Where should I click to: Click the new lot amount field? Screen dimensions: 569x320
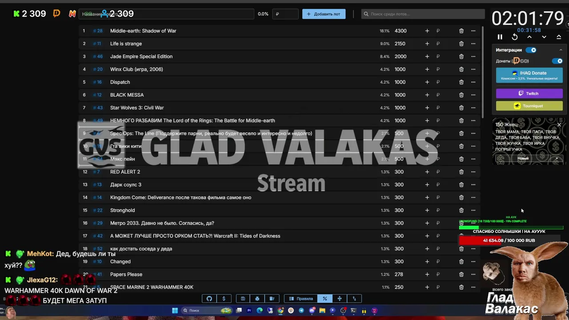click(x=285, y=14)
